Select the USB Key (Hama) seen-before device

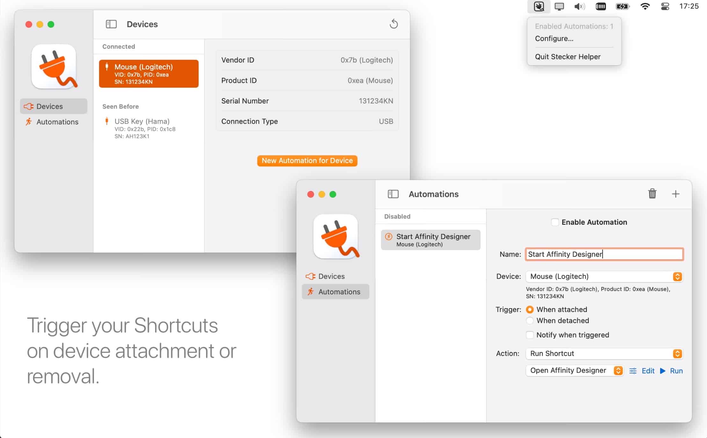pos(149,128)
